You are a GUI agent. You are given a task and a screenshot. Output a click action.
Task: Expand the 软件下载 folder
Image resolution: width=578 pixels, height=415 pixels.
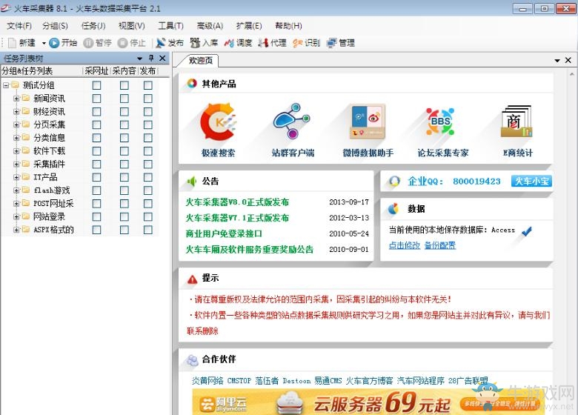[x=16, y=151]
